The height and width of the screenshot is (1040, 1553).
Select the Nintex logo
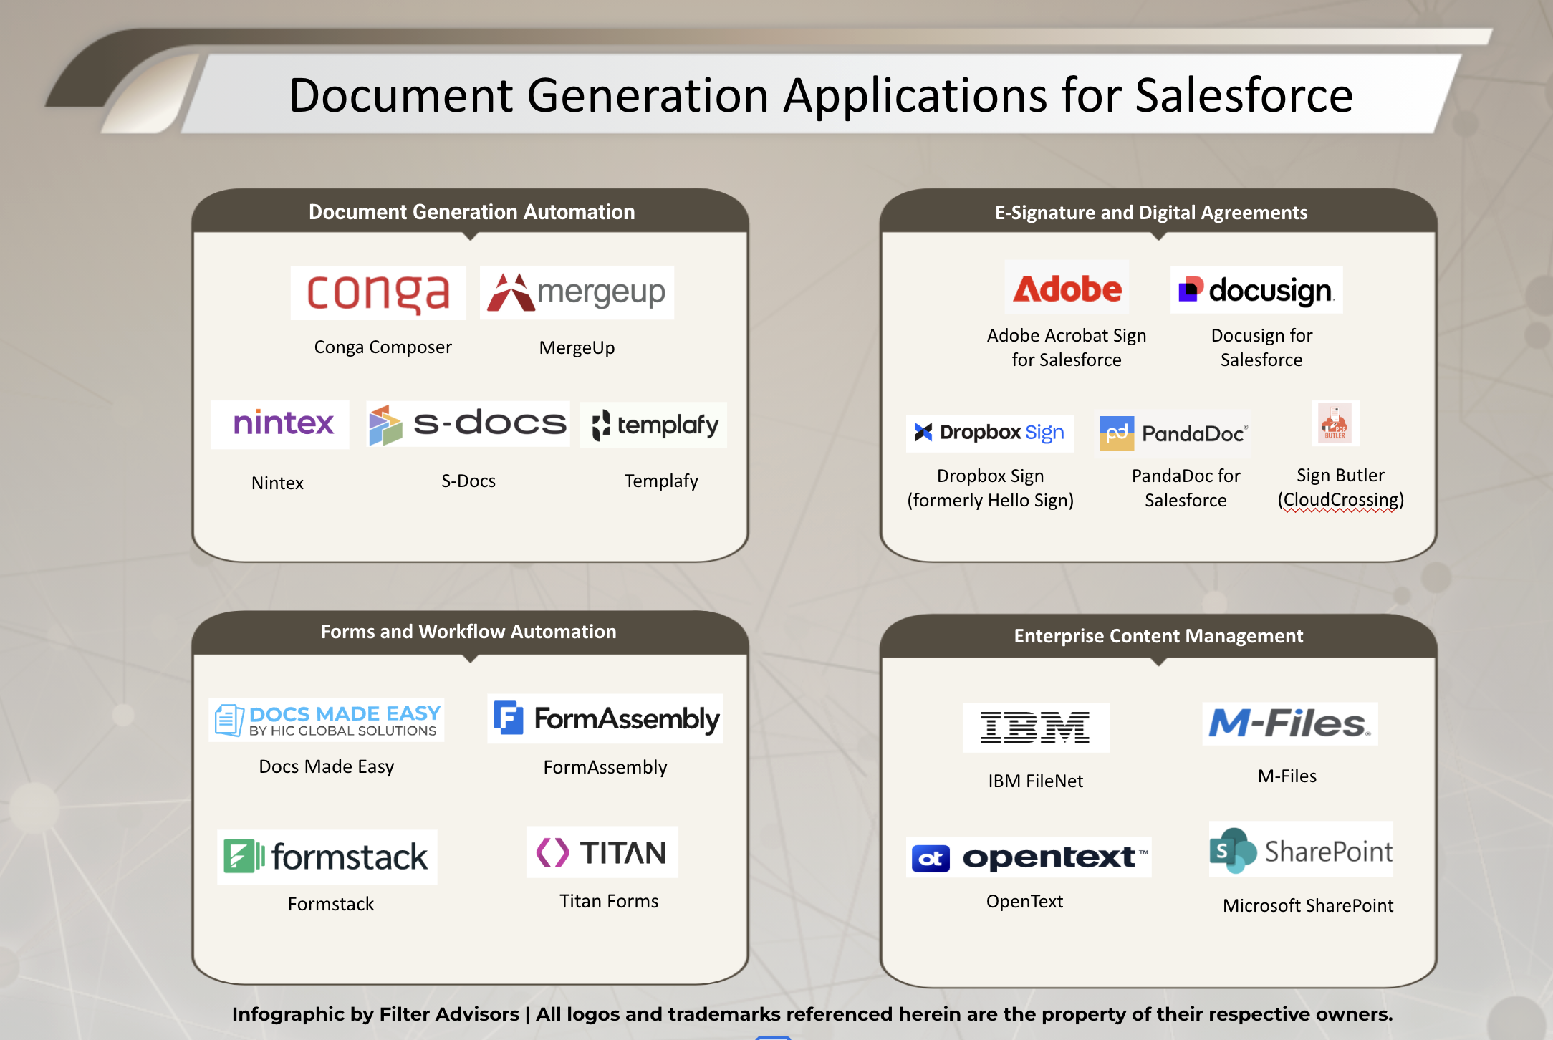pyautogui.click(x=280, y=424)
